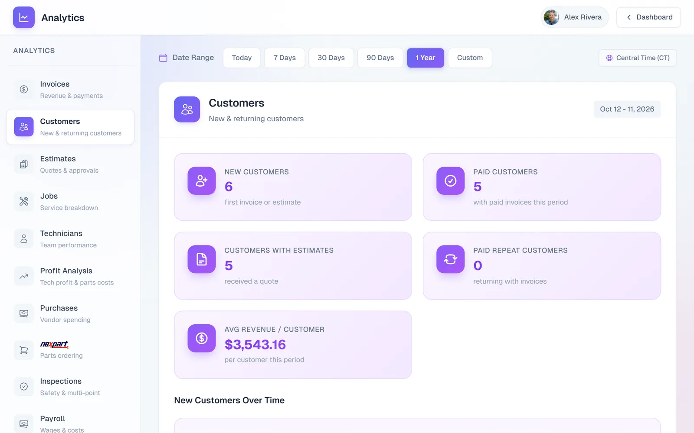Click the Technicians person icon
The image size is (694, 433).
[24, 239]
